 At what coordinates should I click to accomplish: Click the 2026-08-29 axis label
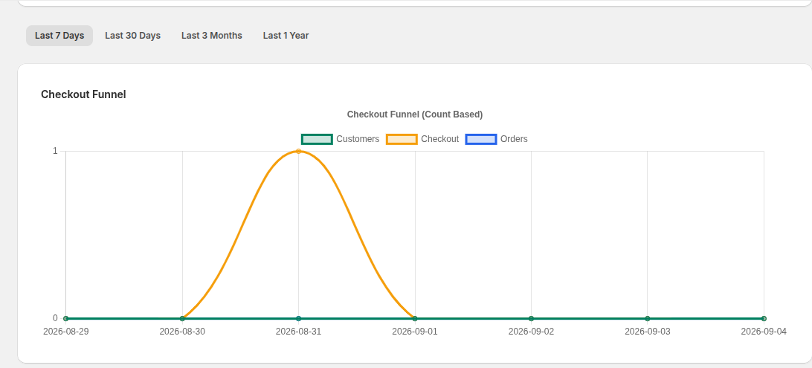(x=65, y=332)
